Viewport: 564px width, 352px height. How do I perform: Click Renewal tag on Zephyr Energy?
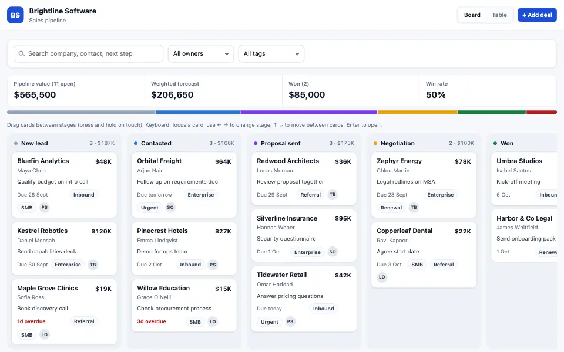(391, 208)
